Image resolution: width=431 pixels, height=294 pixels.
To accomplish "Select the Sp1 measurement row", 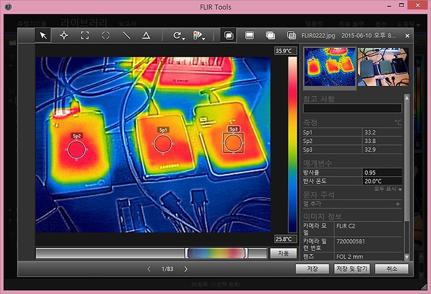I will 352,132.
